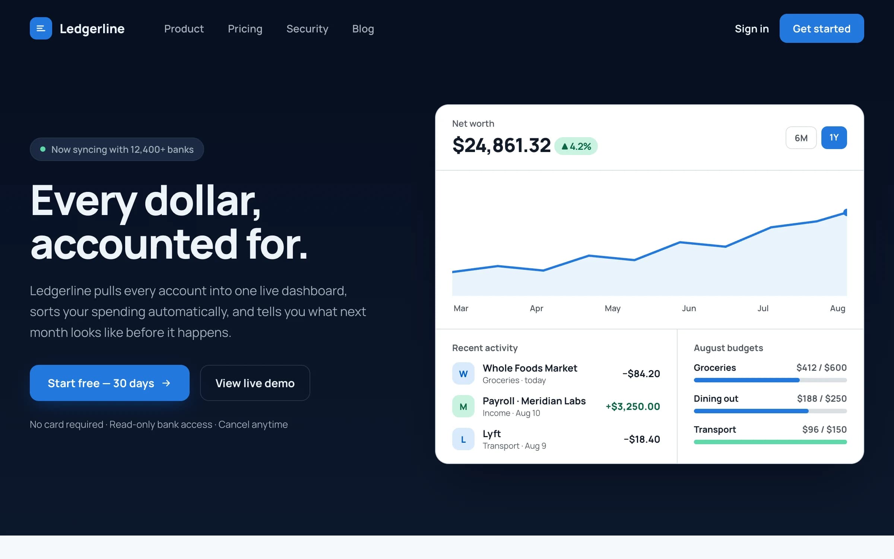Select the 1Y chart range
The height and width of the screenshot is (559, 894).
[x=834, y=138]
